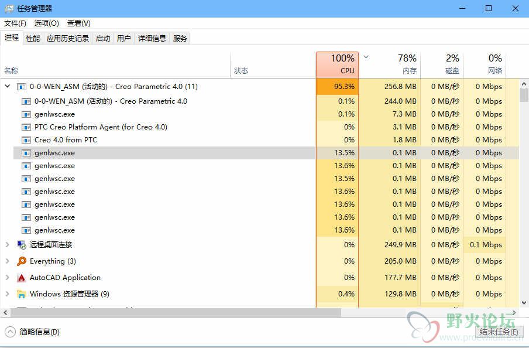This screenshot has height=348, width=529.
Task: Click the horizontal scrollbar right arrow
Action: point(514,312)
